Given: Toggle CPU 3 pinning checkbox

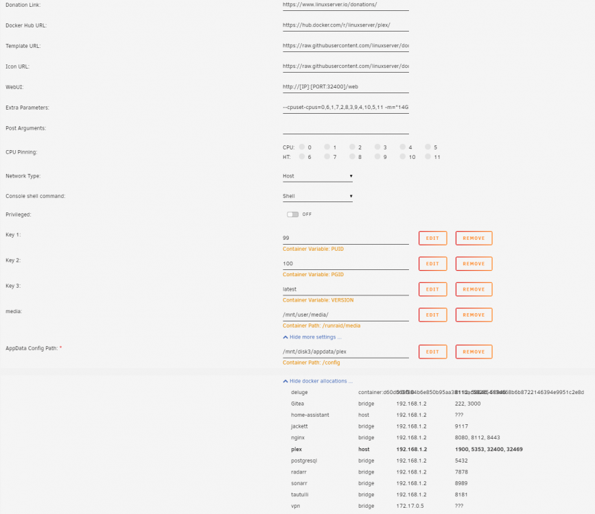Looking at the screenshot, I should (x=377, y=147).
